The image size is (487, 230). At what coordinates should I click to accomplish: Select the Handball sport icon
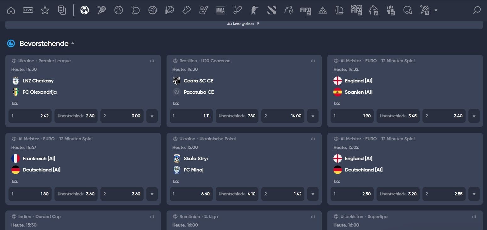[x=170, y=10]
